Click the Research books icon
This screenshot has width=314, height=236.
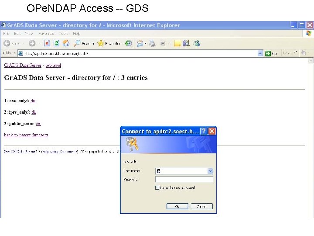pos(186,43)
